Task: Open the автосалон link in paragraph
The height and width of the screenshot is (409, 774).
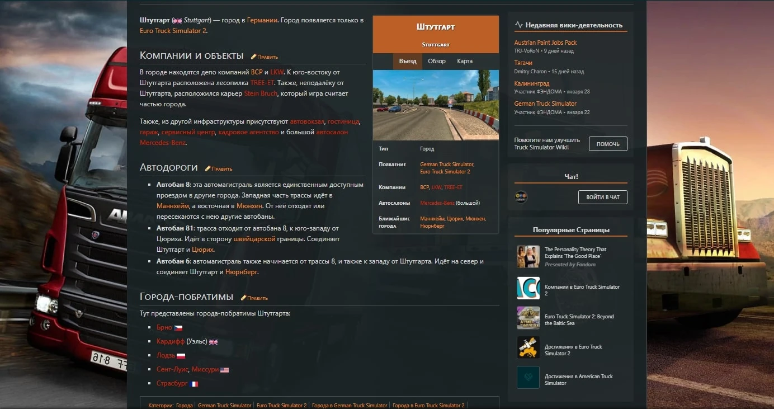Action: [x=332, y=132]
